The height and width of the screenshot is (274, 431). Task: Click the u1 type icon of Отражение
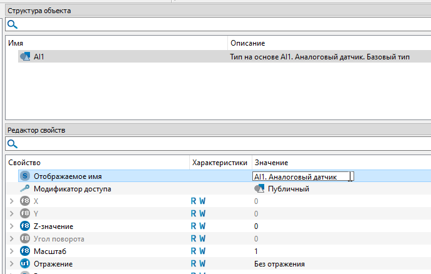26,264
